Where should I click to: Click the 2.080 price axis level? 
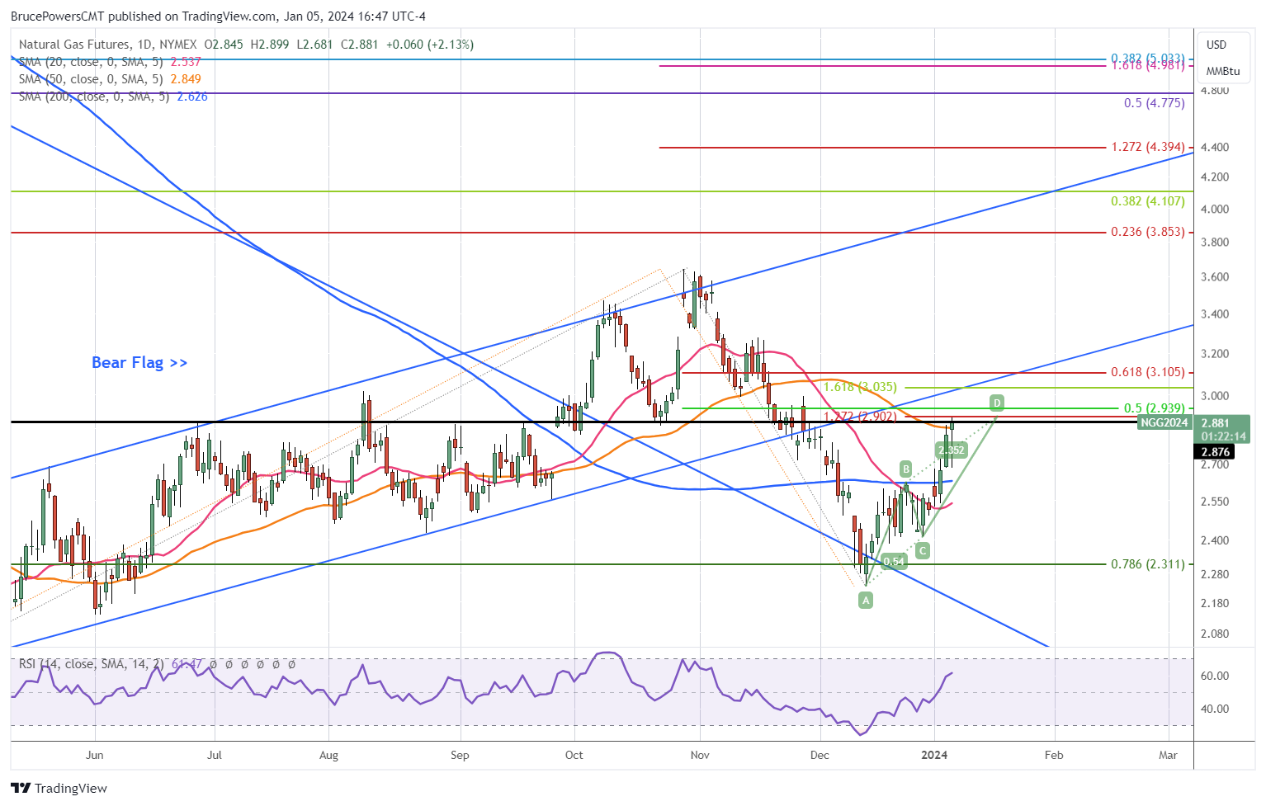click(x=1215, y=634)
